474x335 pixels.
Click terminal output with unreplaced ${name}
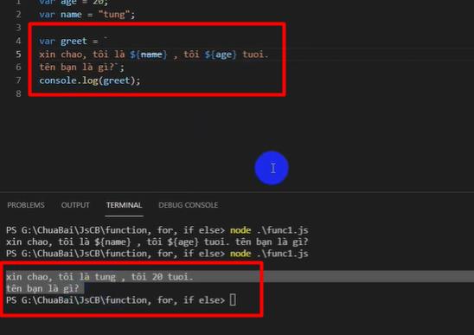tap(157, 242)
